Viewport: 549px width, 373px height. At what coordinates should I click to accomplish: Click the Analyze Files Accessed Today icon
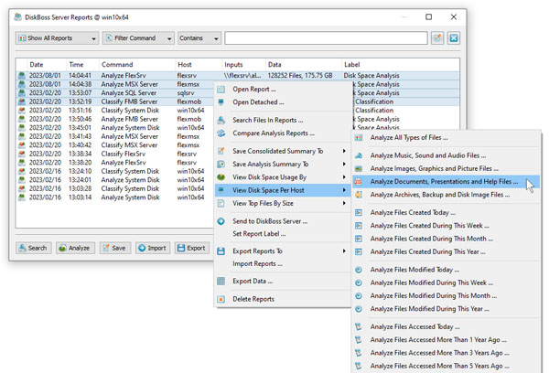point(359,326)
